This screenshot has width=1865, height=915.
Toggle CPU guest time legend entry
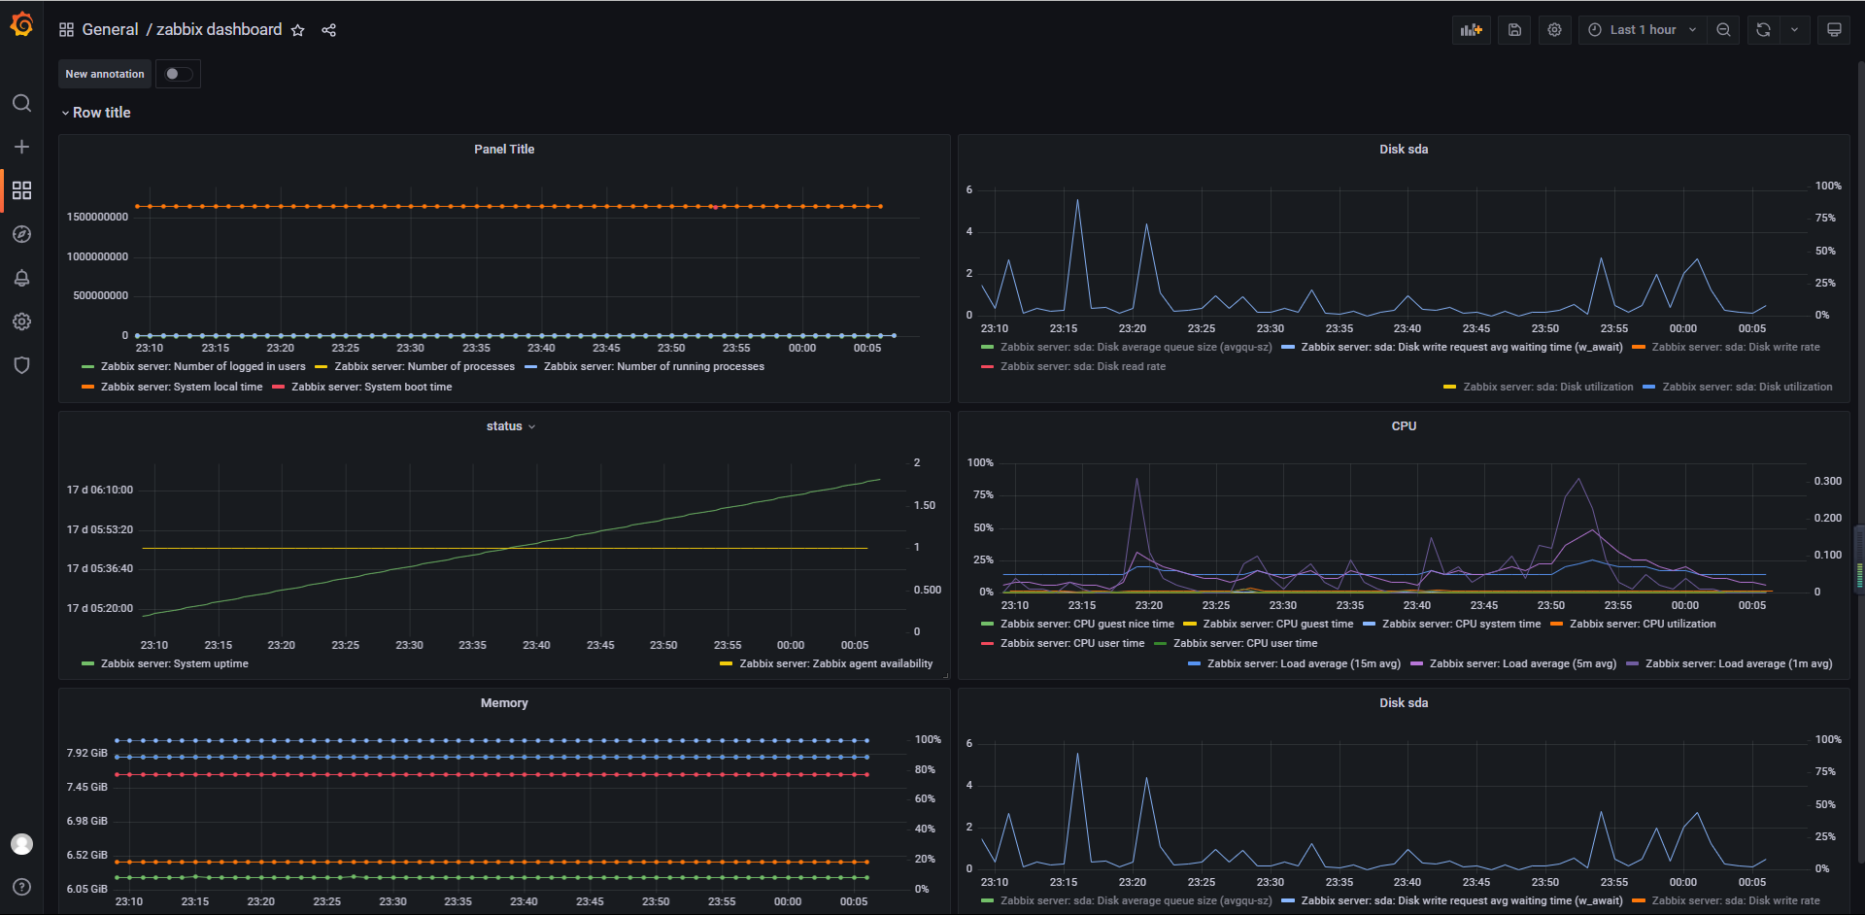point(1277,625)
